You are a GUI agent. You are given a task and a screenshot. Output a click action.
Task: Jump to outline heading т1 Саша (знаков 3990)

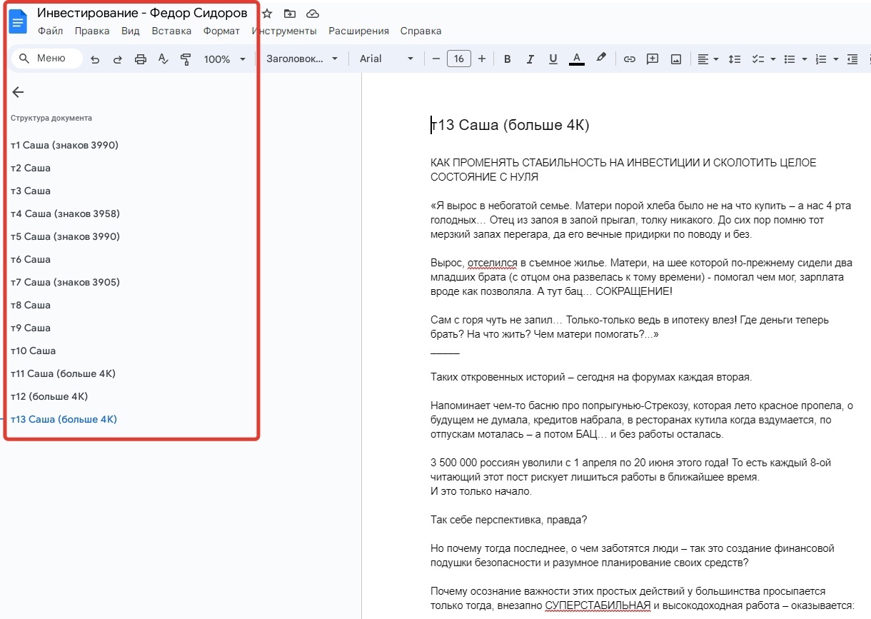[x=64, y=145]
